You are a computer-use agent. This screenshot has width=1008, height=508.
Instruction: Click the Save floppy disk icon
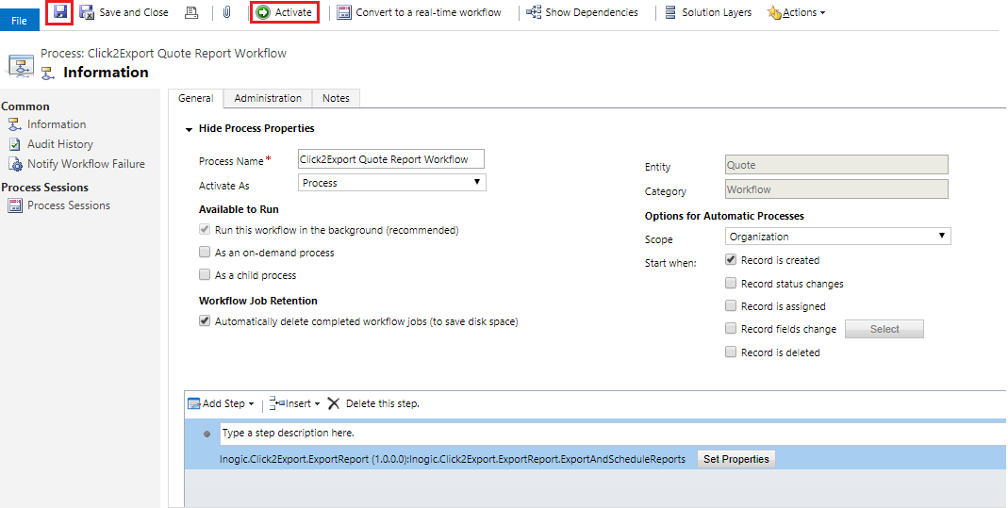60,11
